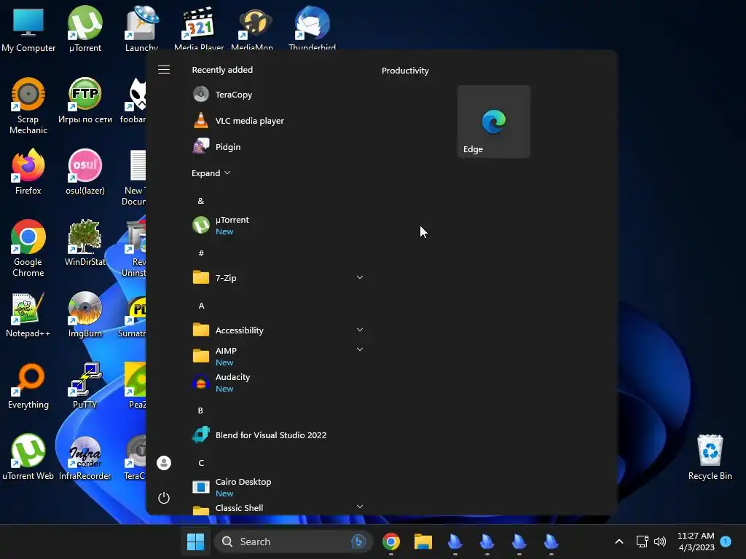Click the Windows Start button
Screen dimensions: 746x559
click(x=195, y=542)
